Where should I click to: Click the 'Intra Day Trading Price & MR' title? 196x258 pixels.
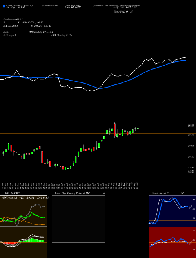72,193
